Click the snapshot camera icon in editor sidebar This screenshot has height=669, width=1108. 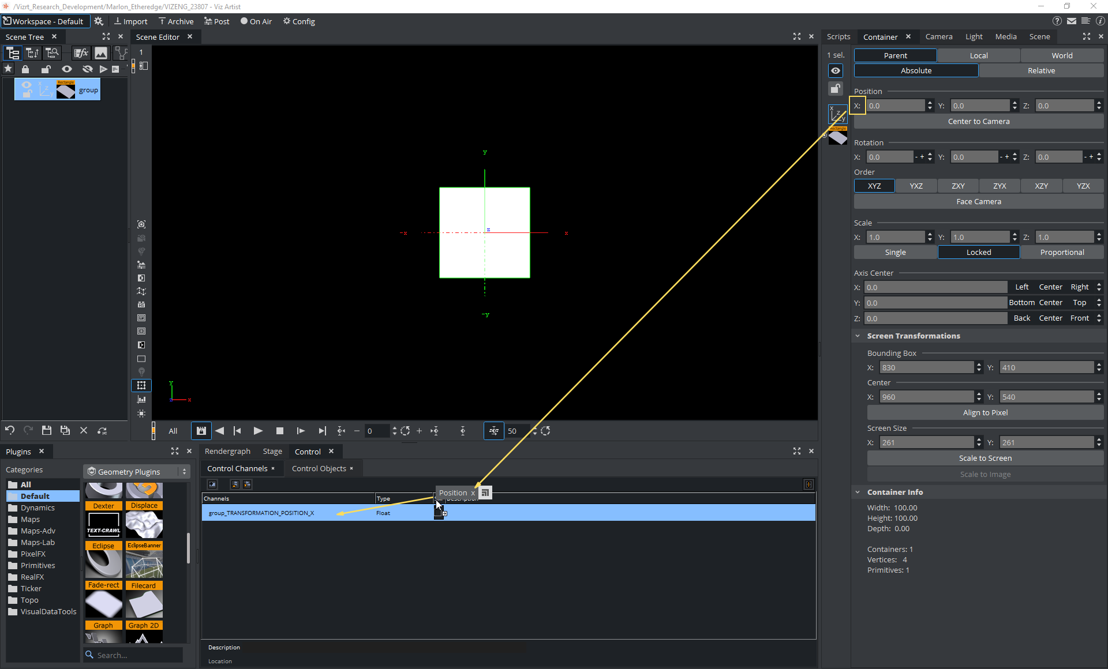pos(141,224)
